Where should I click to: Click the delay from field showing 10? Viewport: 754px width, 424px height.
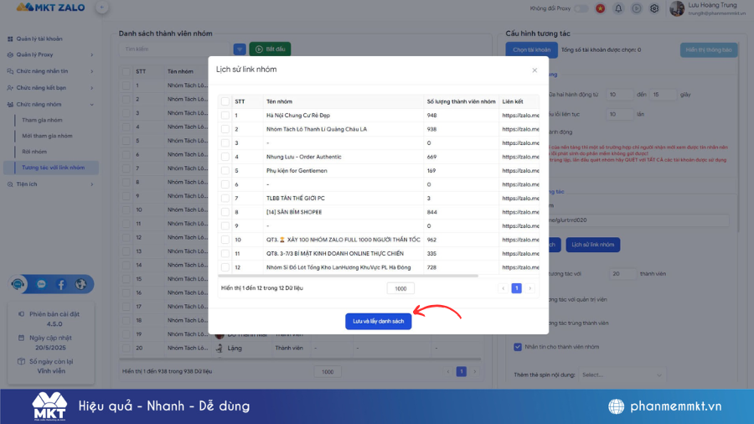(619, 95)
